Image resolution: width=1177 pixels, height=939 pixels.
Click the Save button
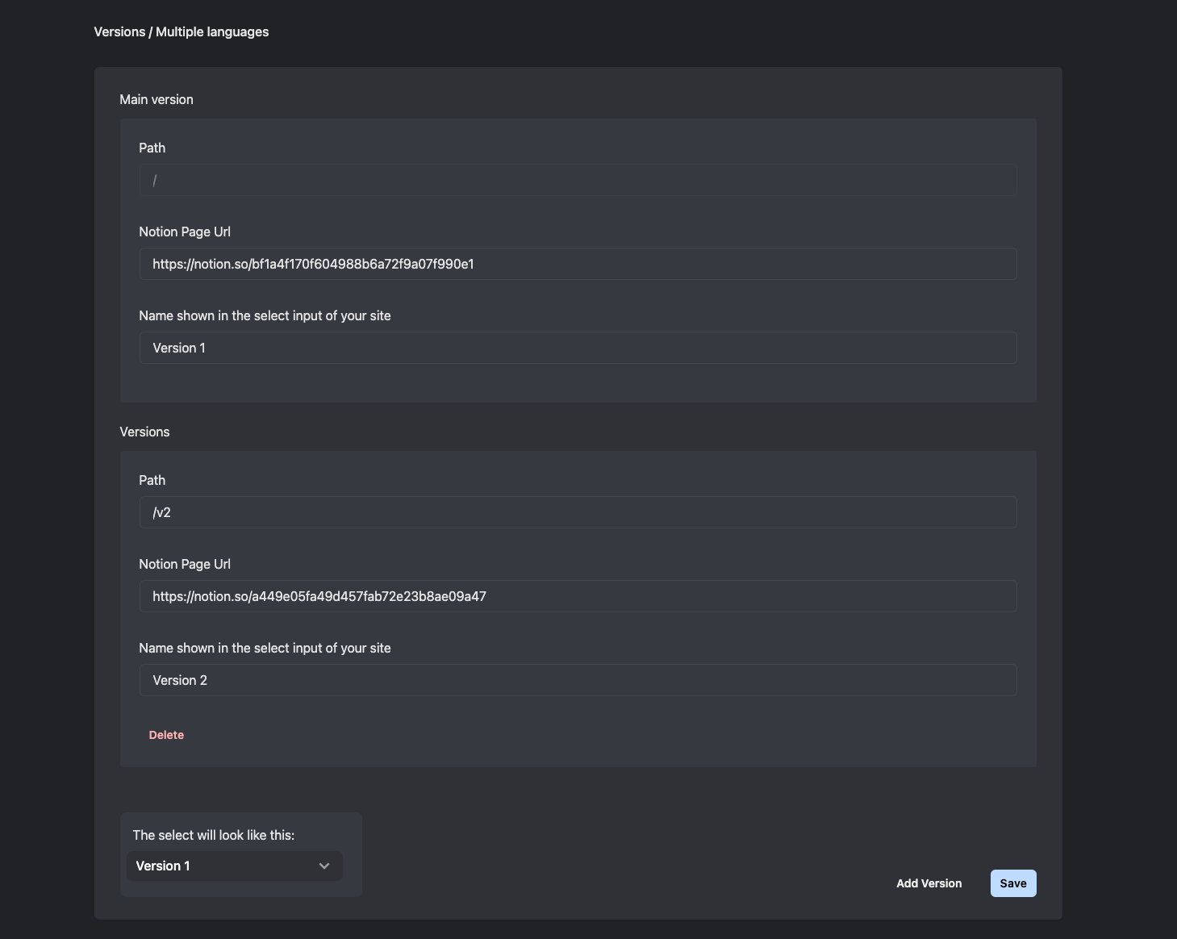coord(1012,883)
